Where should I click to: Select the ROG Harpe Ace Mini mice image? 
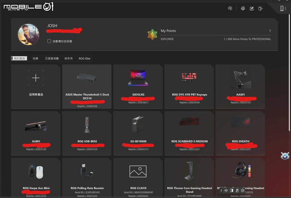tap(36, 171)
